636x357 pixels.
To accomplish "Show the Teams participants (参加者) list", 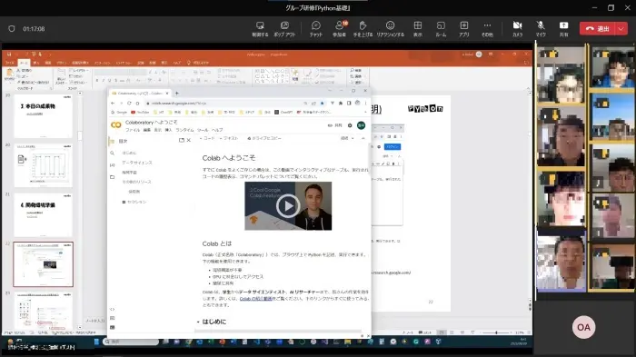I will click(340, 29).
